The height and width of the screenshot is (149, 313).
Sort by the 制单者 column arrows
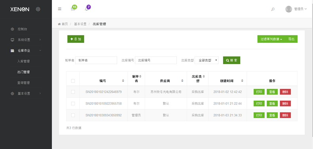140,76
